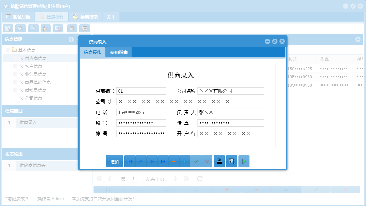
Task: Click the green run arrow icon
Action: [244, 161]
